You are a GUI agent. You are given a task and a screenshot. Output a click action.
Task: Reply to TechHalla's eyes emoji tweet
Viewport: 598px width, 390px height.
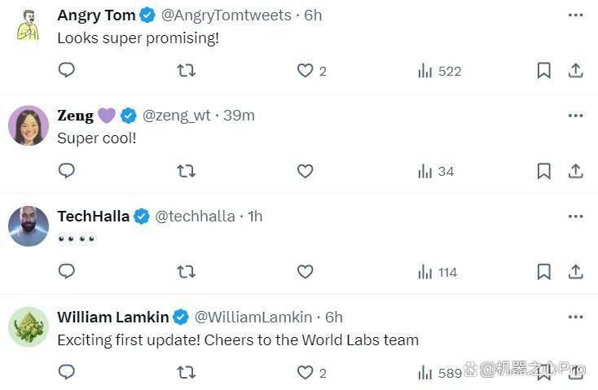point(66,271)
